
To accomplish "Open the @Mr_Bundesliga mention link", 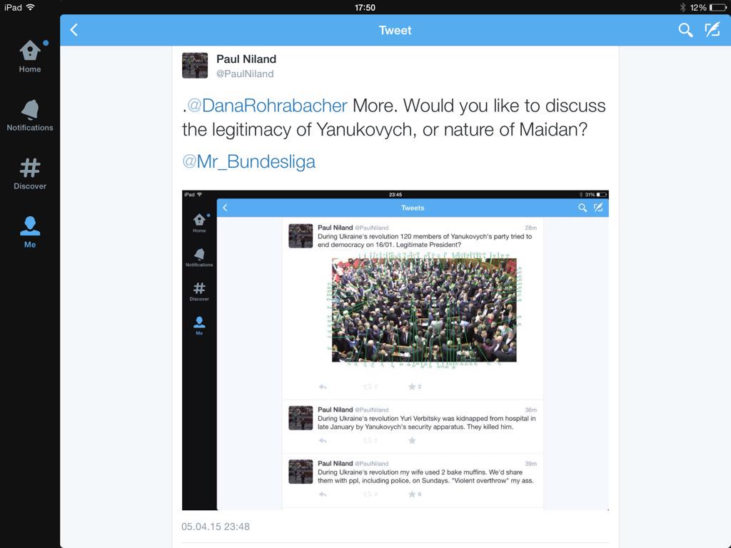I will [x=248, y=162].
